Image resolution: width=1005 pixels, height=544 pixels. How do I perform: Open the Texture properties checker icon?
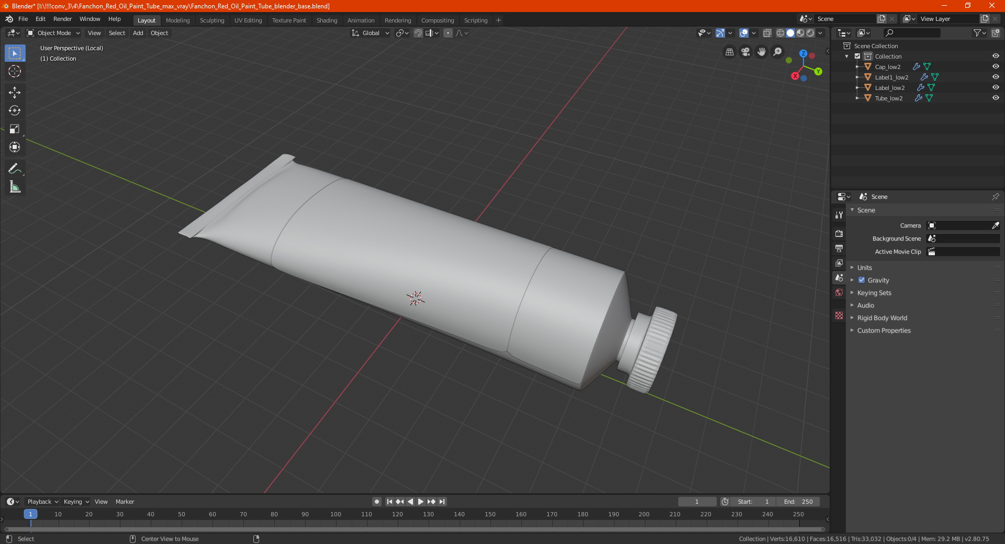(839, 315)
